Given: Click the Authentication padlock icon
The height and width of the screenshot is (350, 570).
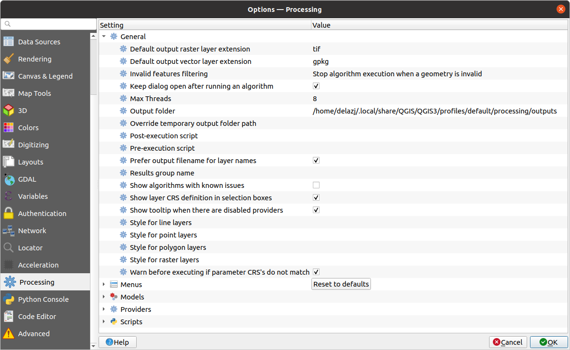Looking at the screenshot, I should click(x=9, y=214).
